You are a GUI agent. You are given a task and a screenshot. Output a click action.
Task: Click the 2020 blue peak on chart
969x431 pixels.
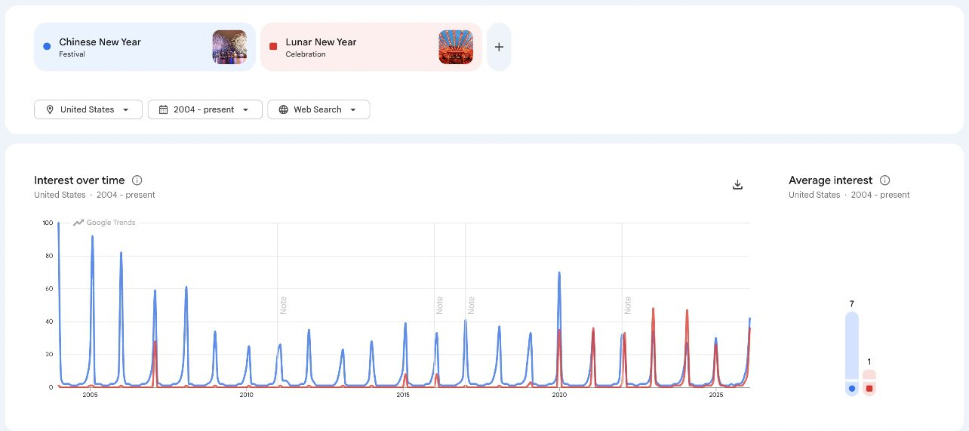point(559,273)
